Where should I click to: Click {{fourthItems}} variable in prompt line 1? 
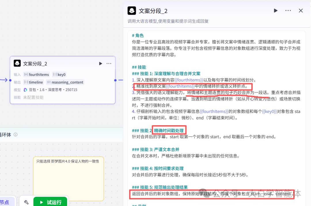pyautogui.click(x=189, y=80)
